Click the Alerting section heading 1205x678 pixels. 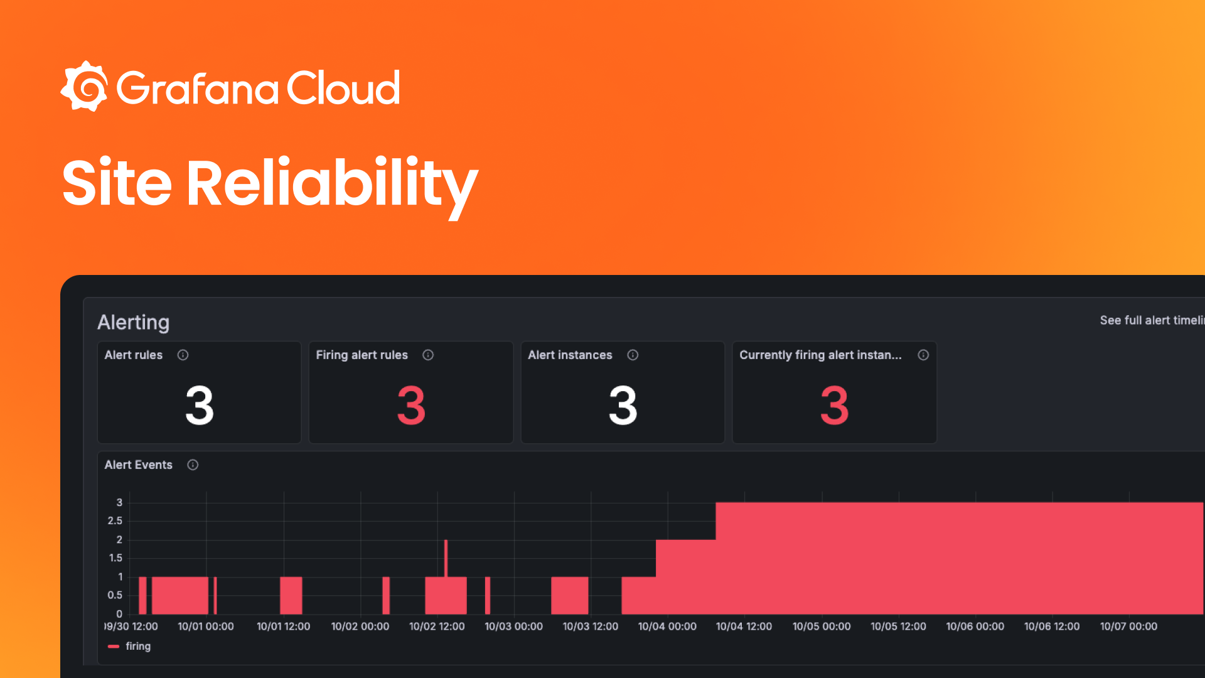tap(133, 323)
